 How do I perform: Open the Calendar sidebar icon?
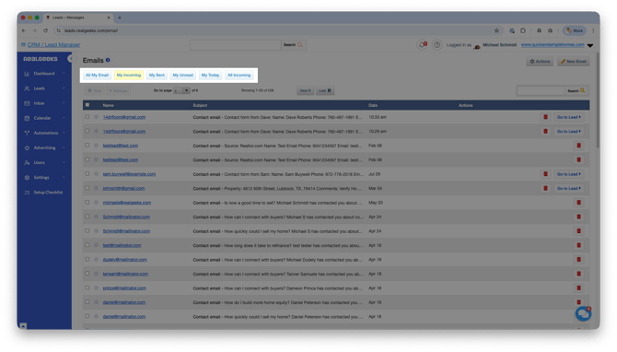pos(27,118)
